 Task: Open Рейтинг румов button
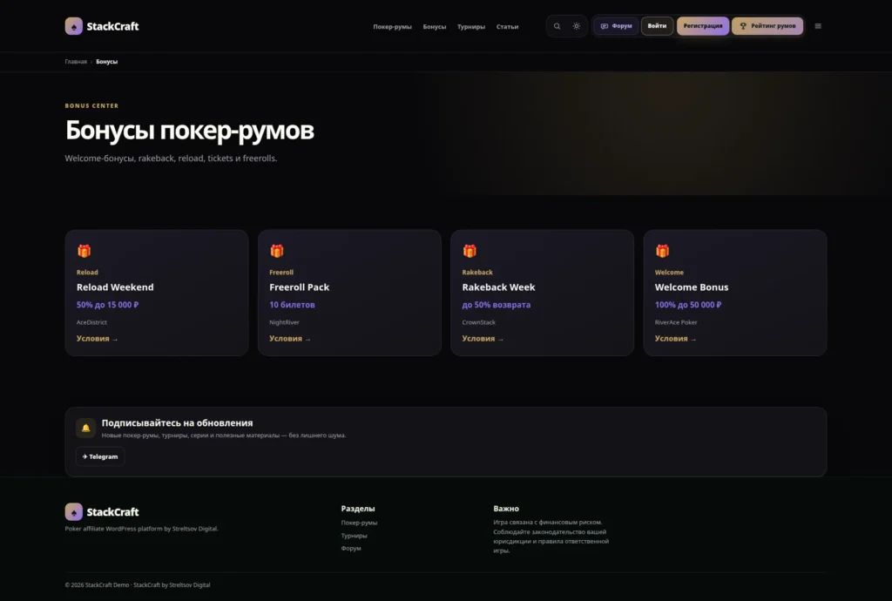(767, 26)
